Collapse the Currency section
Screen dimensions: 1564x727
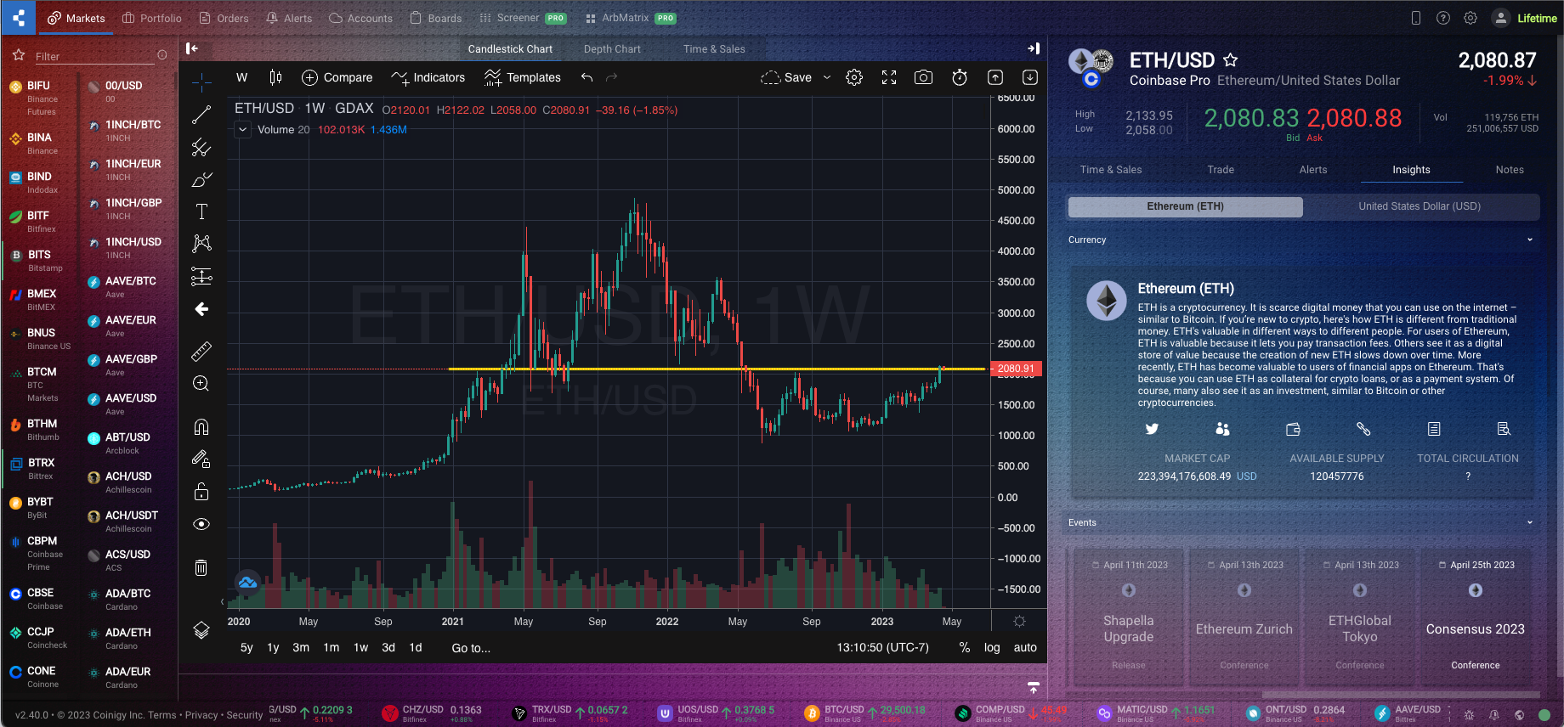1530,240
